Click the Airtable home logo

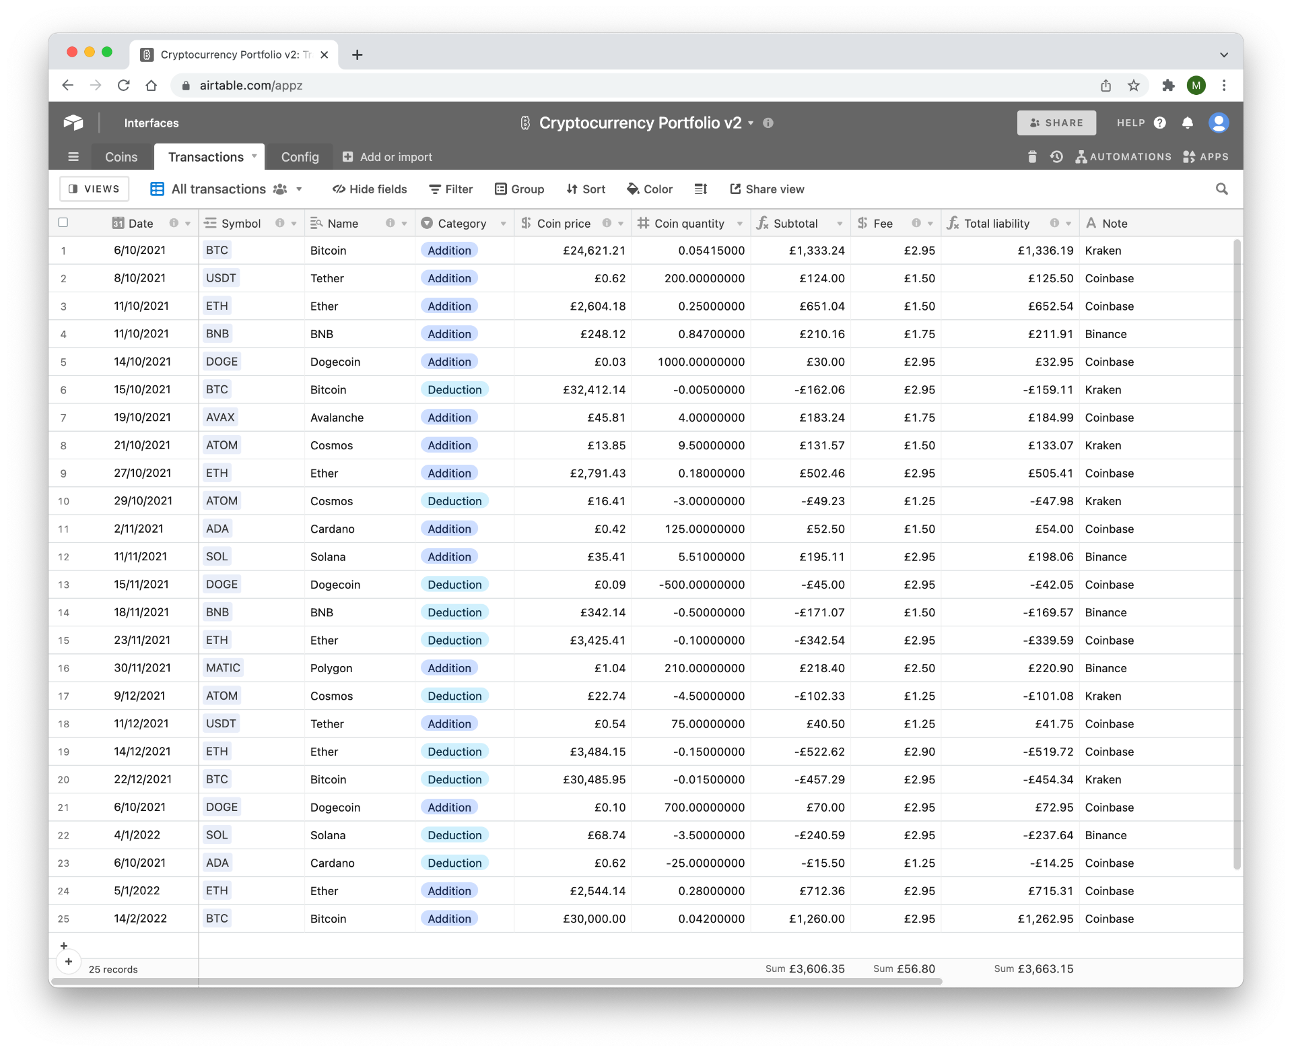tap(73, 123)
